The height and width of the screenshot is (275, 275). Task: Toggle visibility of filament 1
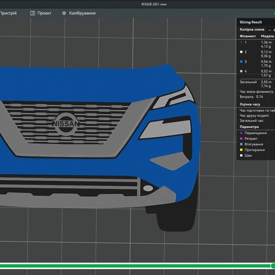coord(241,42)
